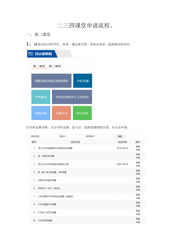The image size is (173, 245).
Task: Click the 已认定项目 banner title
Action: point(43,54)
